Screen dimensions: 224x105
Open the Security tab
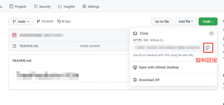(x=42, y=6)
